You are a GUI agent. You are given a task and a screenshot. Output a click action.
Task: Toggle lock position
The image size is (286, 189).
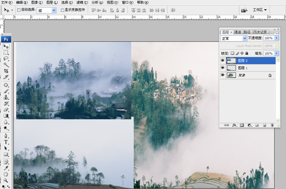click(242, 53)
